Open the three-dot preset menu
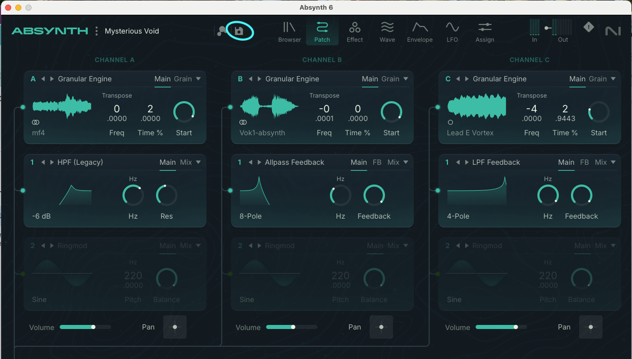Image resolution: width=632 pixels, height=359 pixels. (97, 31)
